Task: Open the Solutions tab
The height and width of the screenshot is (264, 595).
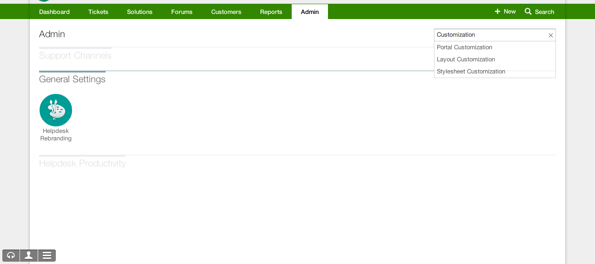Action: pyautogui.click(x=140, y=12)
